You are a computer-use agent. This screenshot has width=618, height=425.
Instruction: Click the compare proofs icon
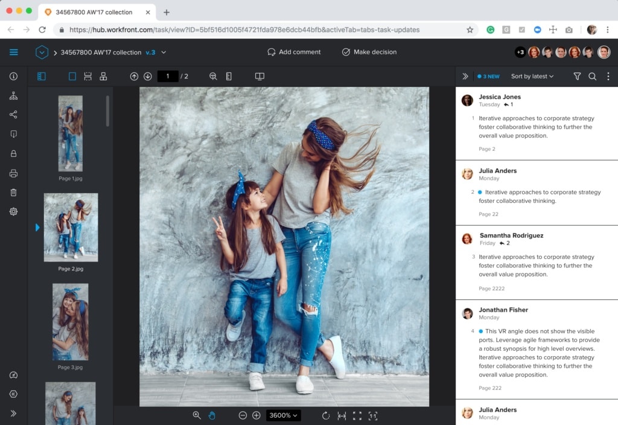pos(260,76)
